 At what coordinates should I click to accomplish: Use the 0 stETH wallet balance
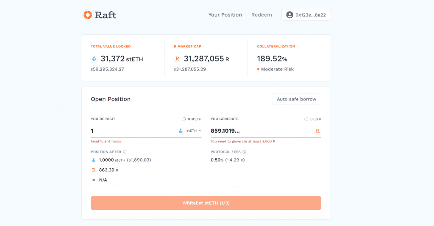point(194,119)
